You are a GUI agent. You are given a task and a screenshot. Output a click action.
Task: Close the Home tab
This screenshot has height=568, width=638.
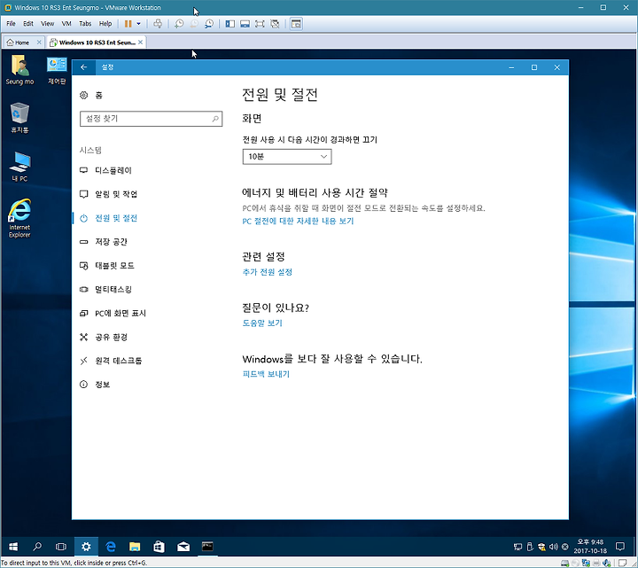[x=39, y=42]
